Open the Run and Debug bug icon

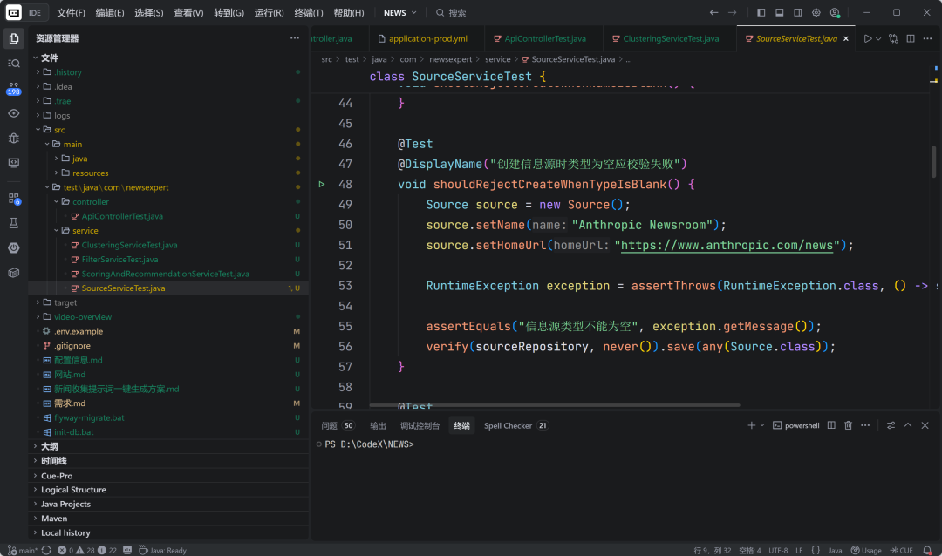pos(14,138)
